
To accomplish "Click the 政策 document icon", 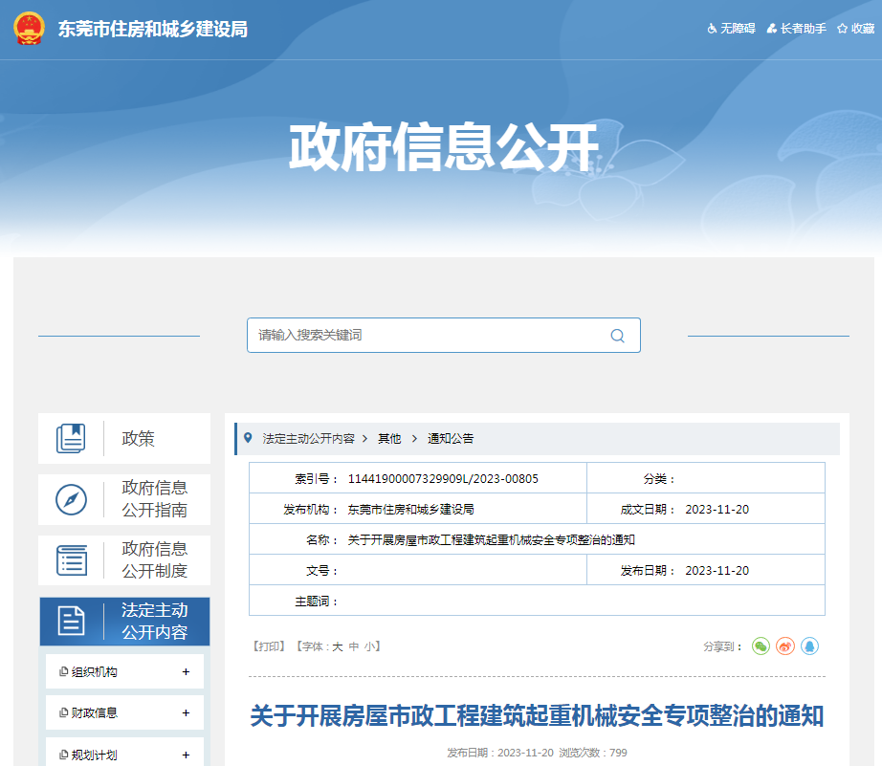I will click(71, 438).
